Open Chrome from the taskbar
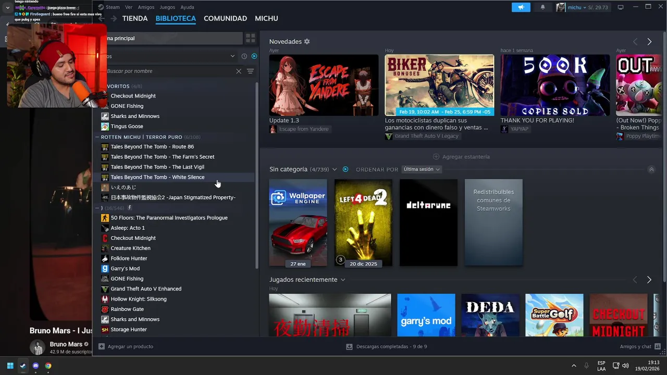The height and width of the screenshot is (375, 667). point(48,366)
